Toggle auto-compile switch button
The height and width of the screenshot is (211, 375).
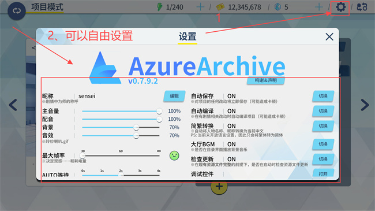click(323, 111)
